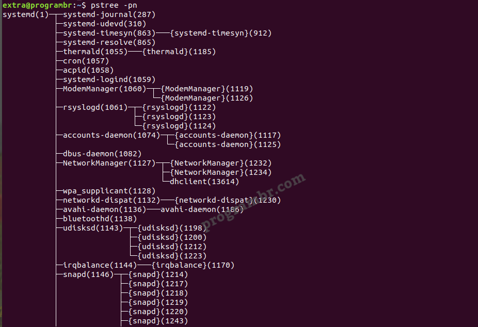Screen dimensions: 478x327
Task: Click NetworkManager(1127) parent entry
Action: [x=109, y=163]
